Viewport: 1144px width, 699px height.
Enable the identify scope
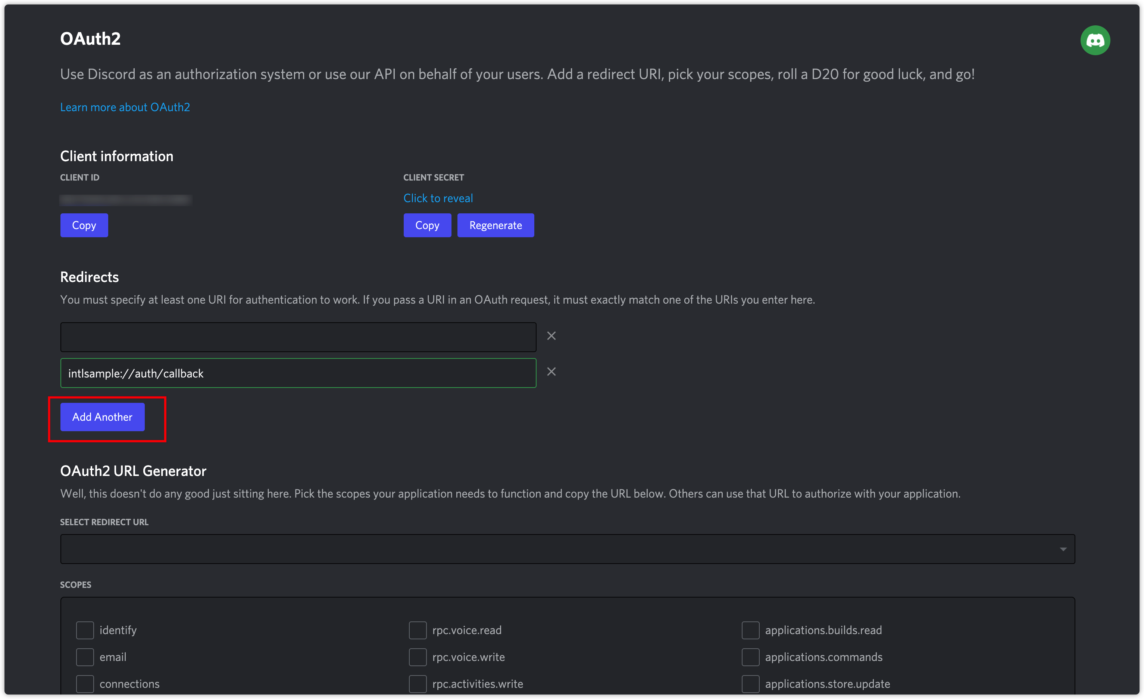pos(84,630)
